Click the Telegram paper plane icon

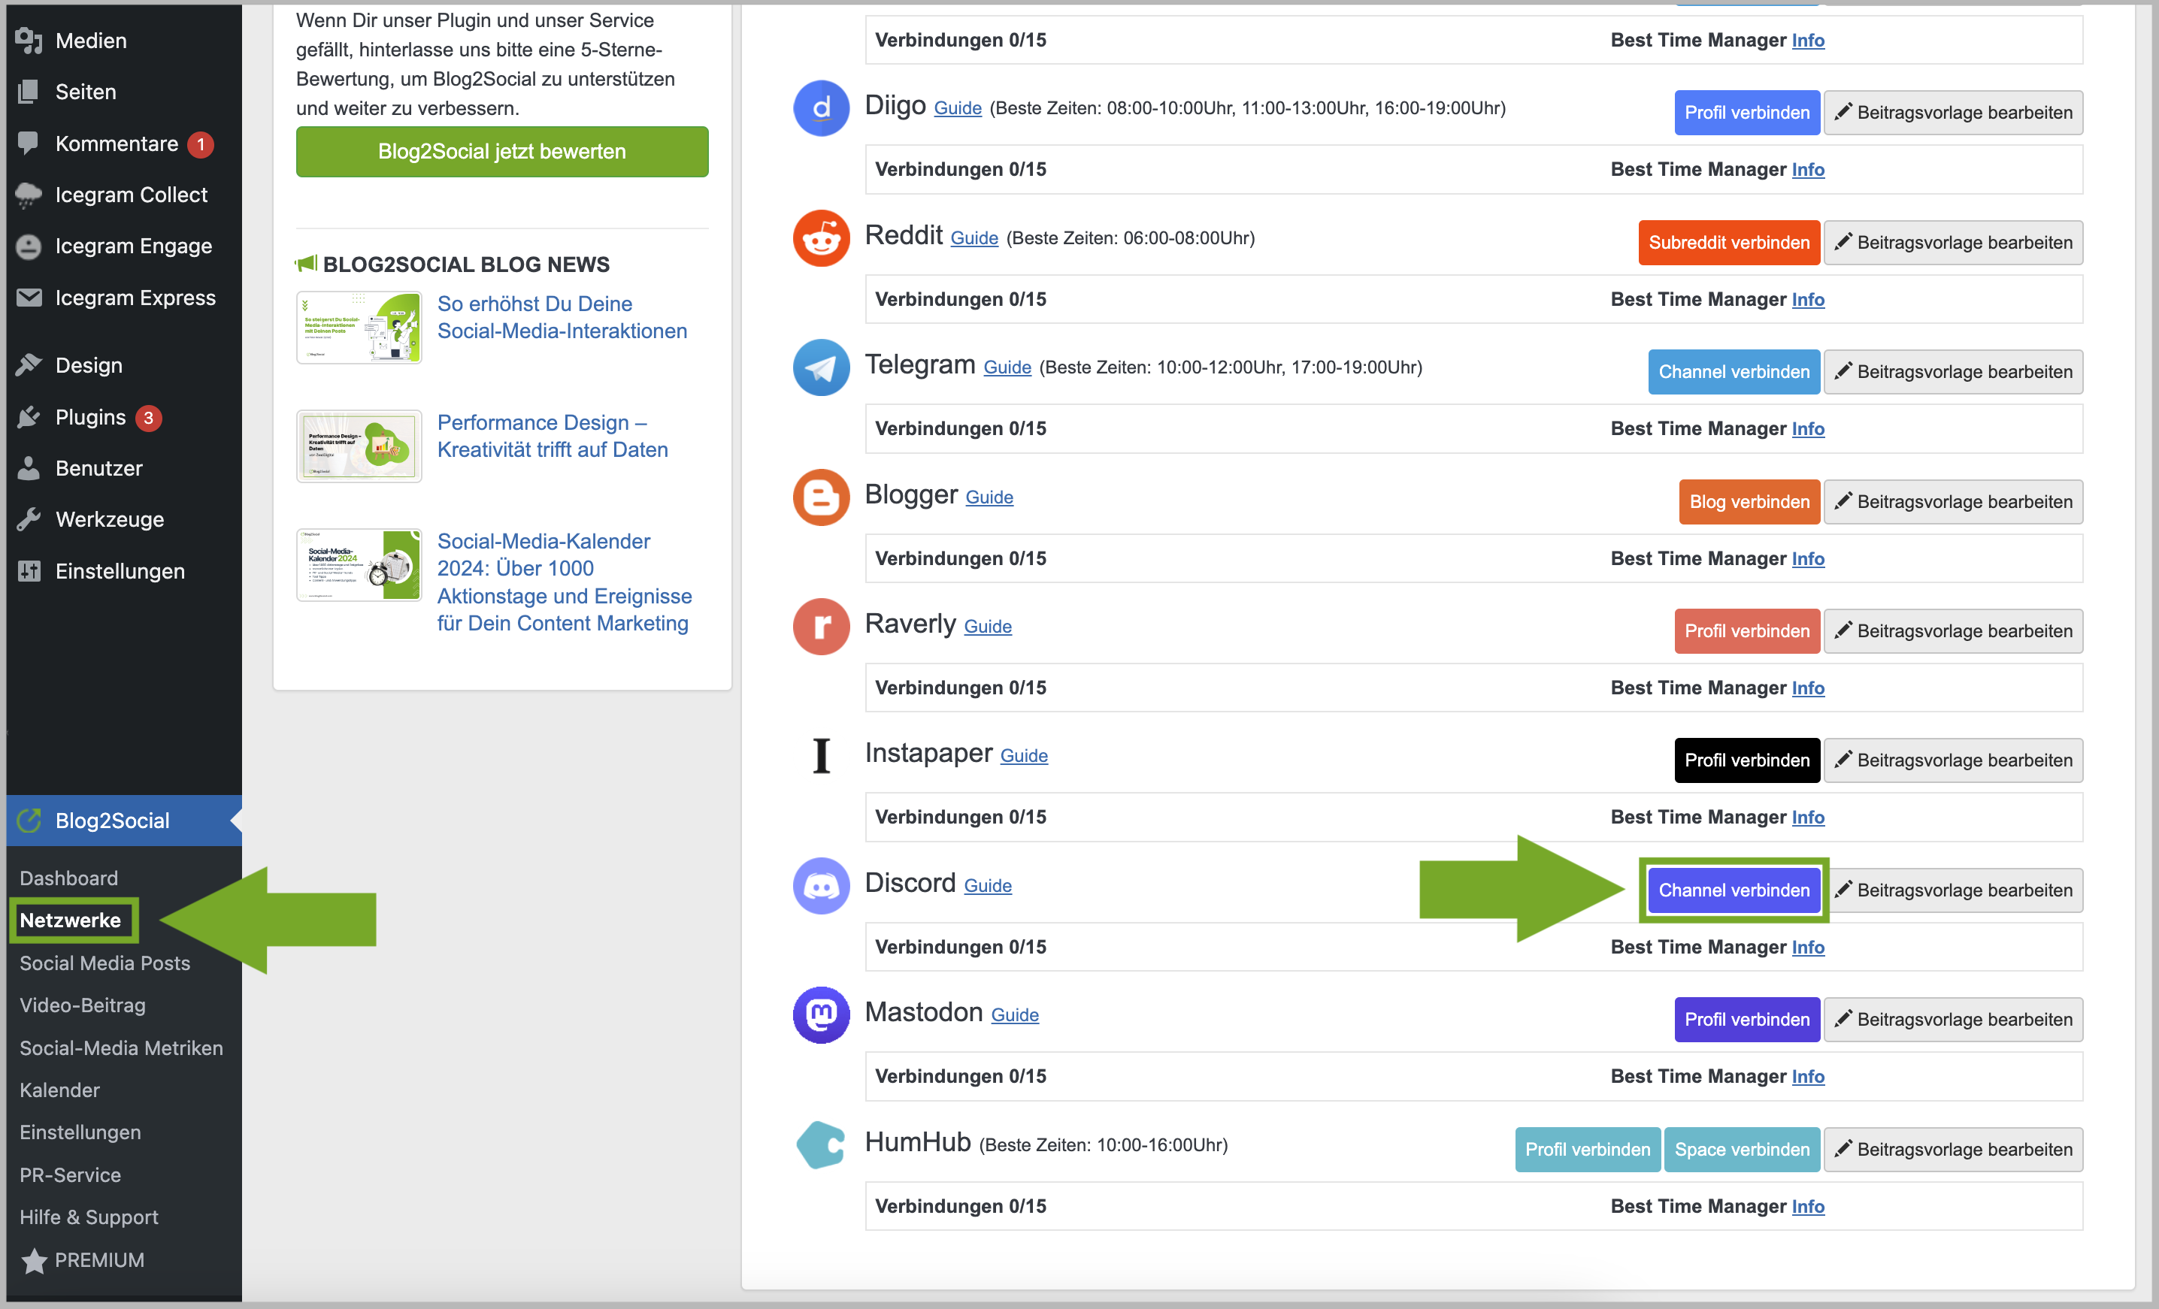coord(820,367)
